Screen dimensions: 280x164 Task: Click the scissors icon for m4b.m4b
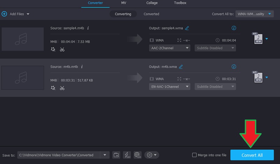tap(62, 88)
